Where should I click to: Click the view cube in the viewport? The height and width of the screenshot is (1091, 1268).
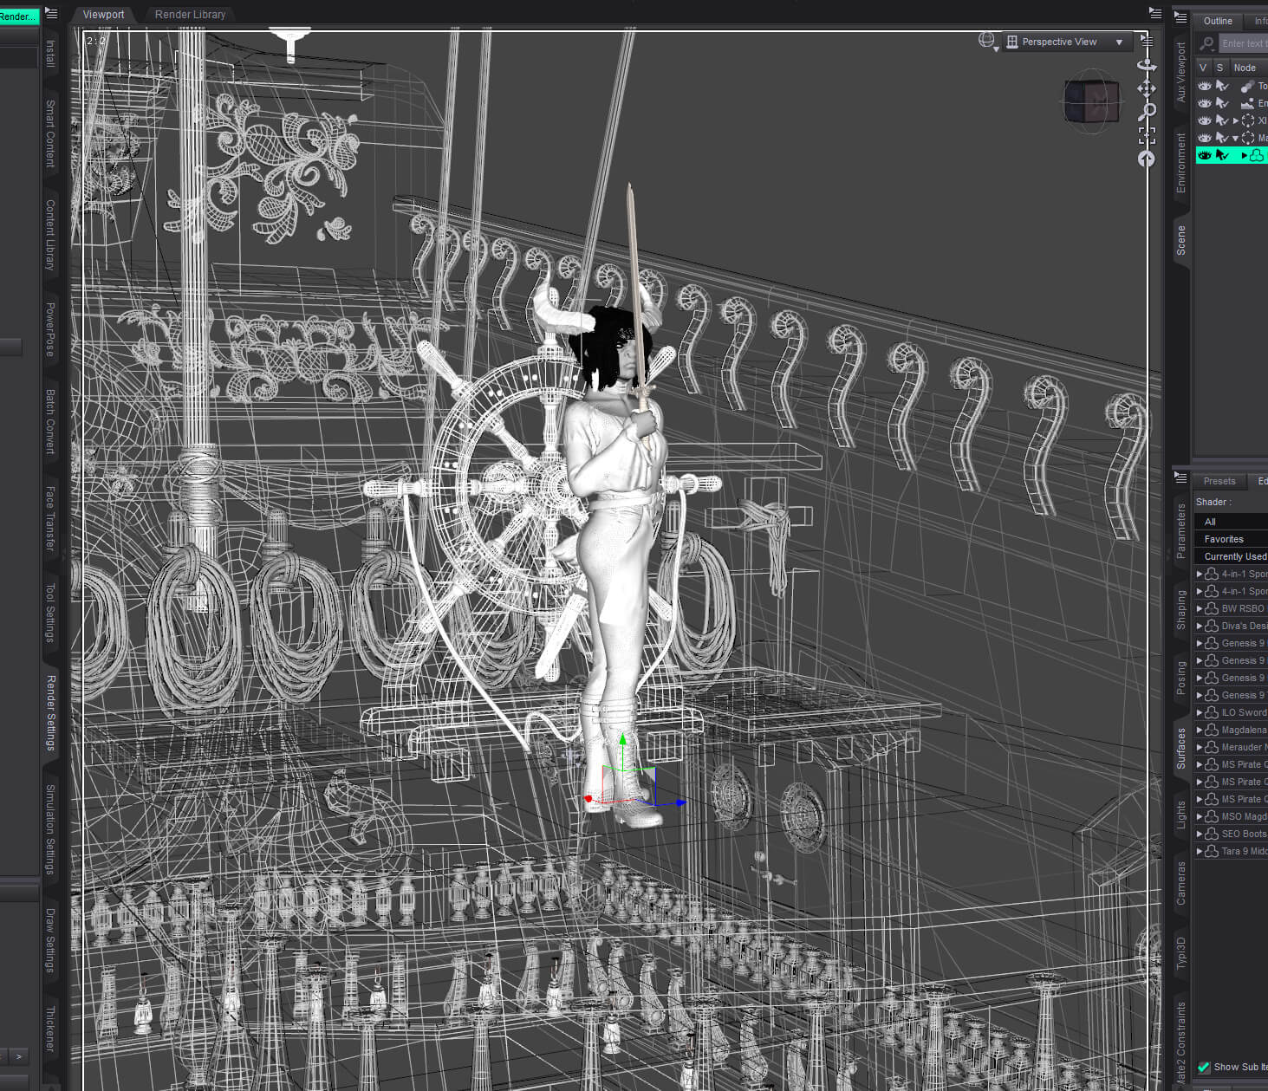[x=1091, y=102]
